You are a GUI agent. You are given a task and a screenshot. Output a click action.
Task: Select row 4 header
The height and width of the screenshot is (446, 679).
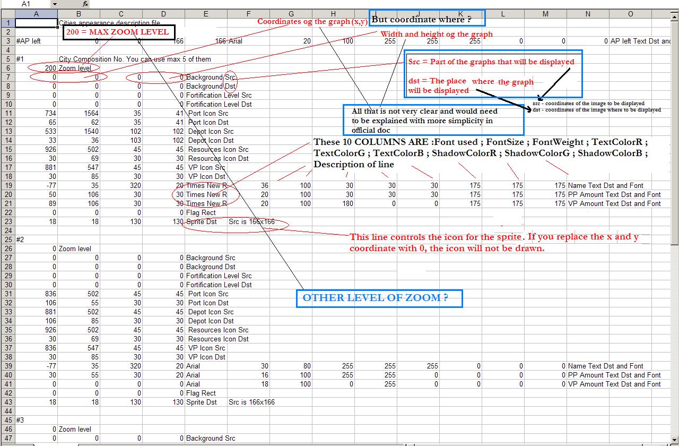pos(7,50)
